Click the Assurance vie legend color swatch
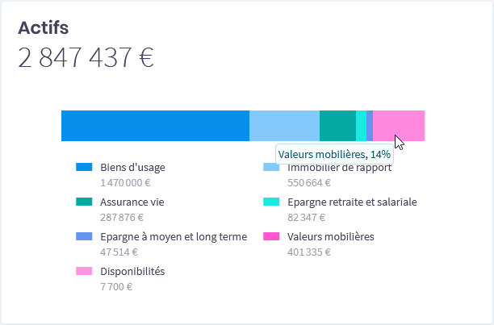The image size is (494, 325). coord(84,202)
